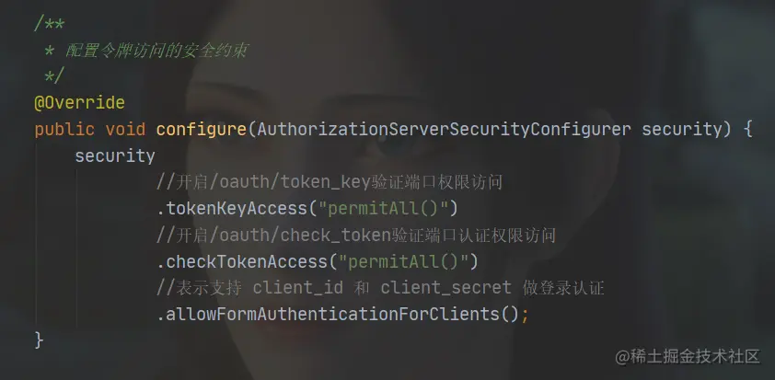This screenshot has width=775, height=380.
Task: Click the public keyword
Action: (64, 130)
